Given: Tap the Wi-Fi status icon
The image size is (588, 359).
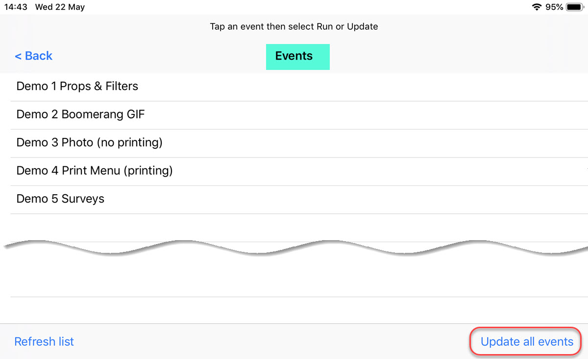Looking at the screenshot, I should (x=537, y=7).
